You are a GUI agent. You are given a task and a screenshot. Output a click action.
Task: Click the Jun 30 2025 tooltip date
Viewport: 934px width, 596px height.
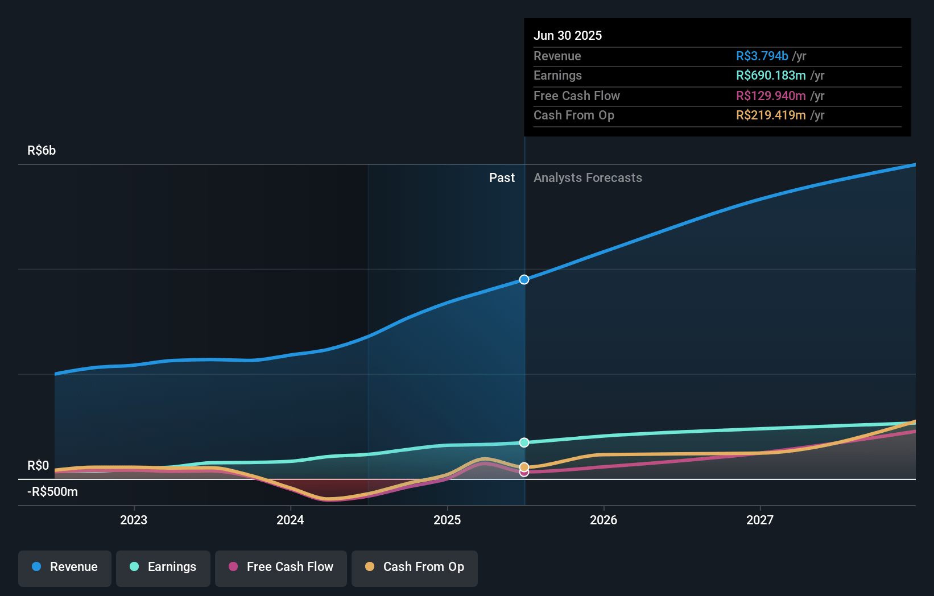click(x=568, y=35)
